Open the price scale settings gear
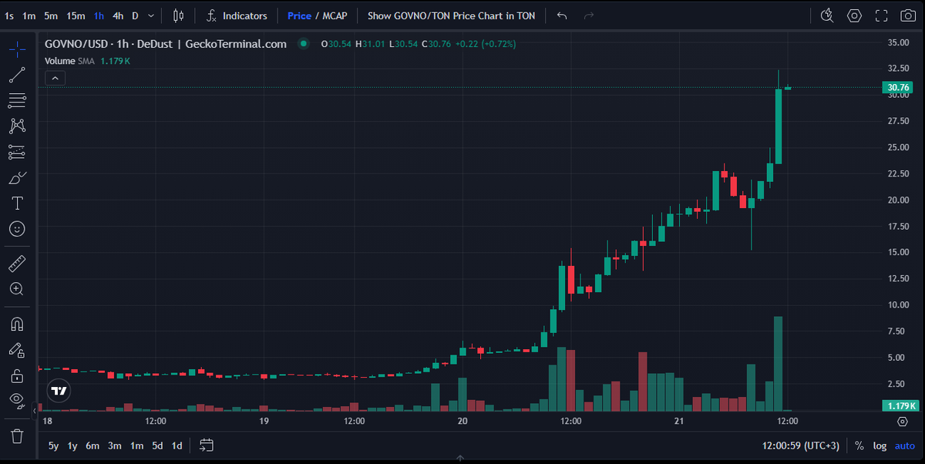Viewport: 925px width, 464px height. 903,422
